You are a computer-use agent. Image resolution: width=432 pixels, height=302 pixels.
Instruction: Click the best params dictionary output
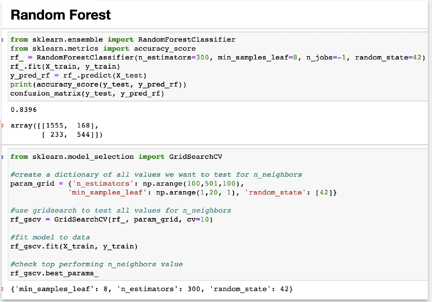point(151,289)
